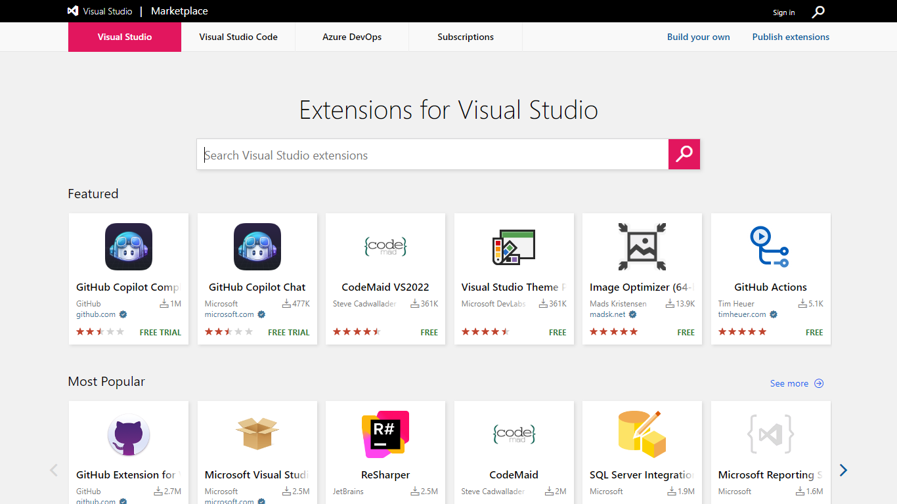Click the ReSharper R# logo icon
The image size is (897, 504).
point(385,434)
